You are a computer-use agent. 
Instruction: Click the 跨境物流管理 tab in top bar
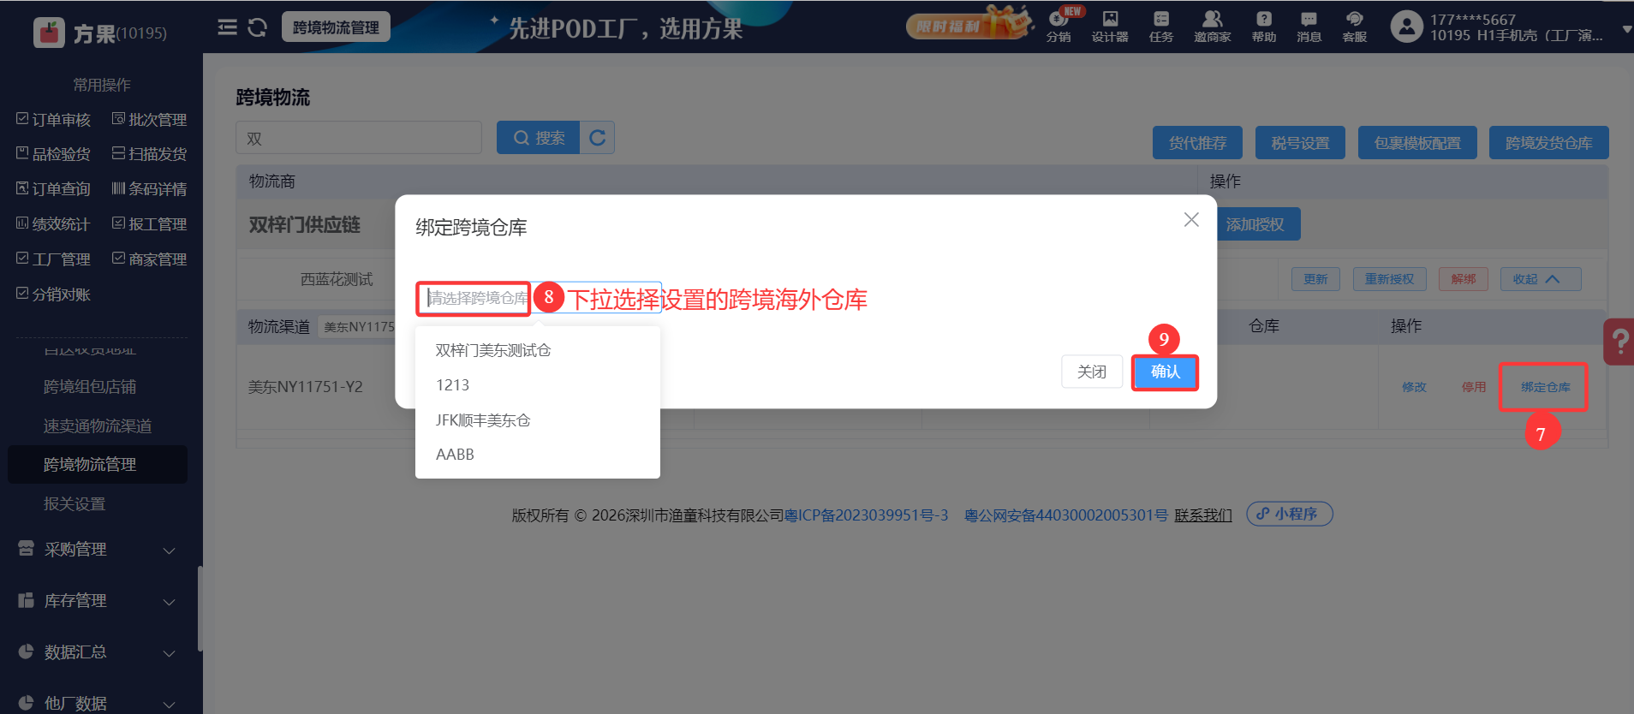click(336, 27)
